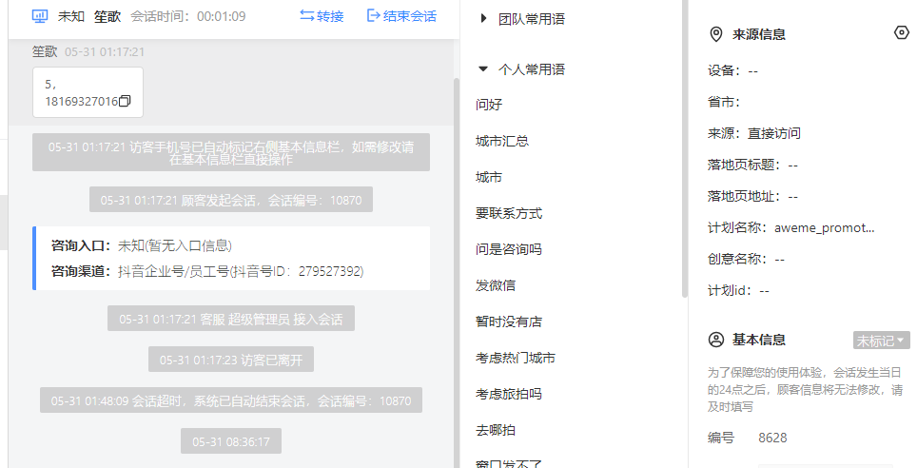This screenshot has height=468, width=917.
Task: Click the 落地页标题 field
Action: pyautogui.click(x=752, y=165)
